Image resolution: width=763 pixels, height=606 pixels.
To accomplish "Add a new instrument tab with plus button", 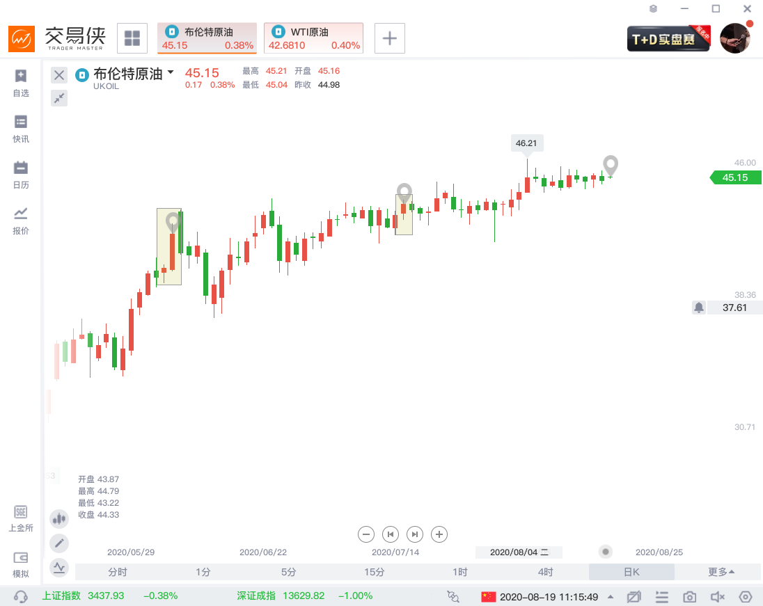I will pos(390,38).
